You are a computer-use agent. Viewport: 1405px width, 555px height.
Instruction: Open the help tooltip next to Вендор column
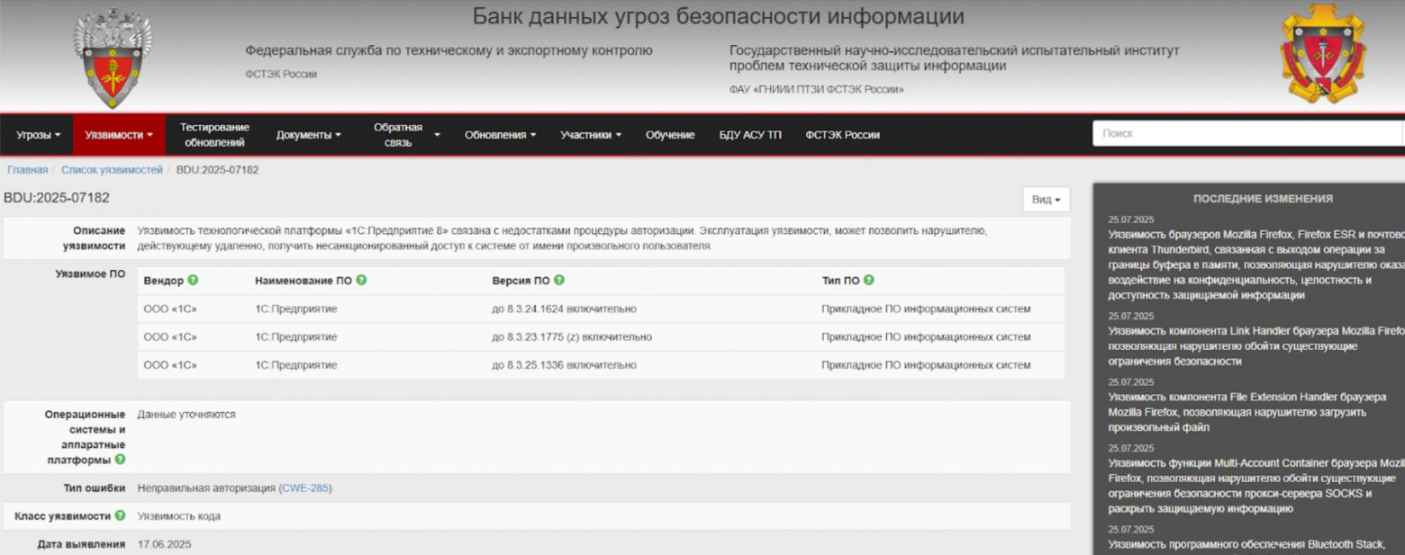click(195, 280)
